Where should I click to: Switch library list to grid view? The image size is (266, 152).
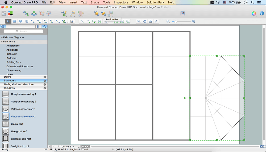(38, 27)
